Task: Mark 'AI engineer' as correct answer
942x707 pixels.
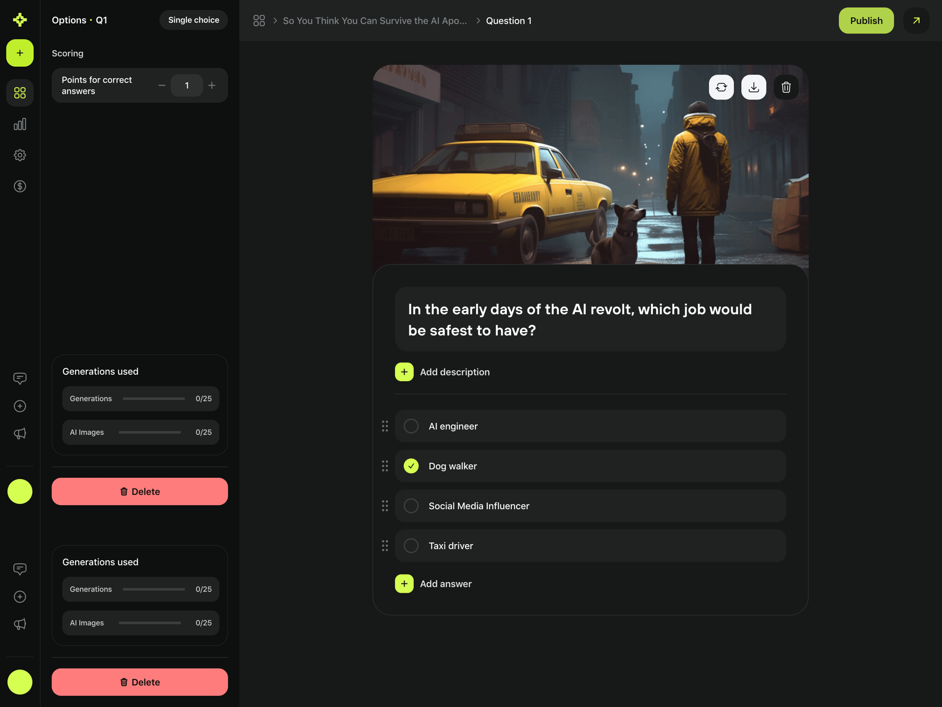Action: pyautogui.click(x=411, y=426)
